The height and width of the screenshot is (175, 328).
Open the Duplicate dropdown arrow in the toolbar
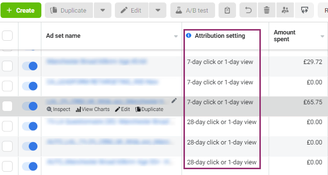click(x=103, y=10)
